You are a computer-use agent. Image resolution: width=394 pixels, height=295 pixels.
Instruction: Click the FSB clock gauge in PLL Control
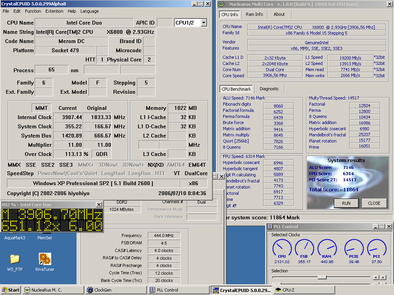pyautogui.click(x=304, y=249)
